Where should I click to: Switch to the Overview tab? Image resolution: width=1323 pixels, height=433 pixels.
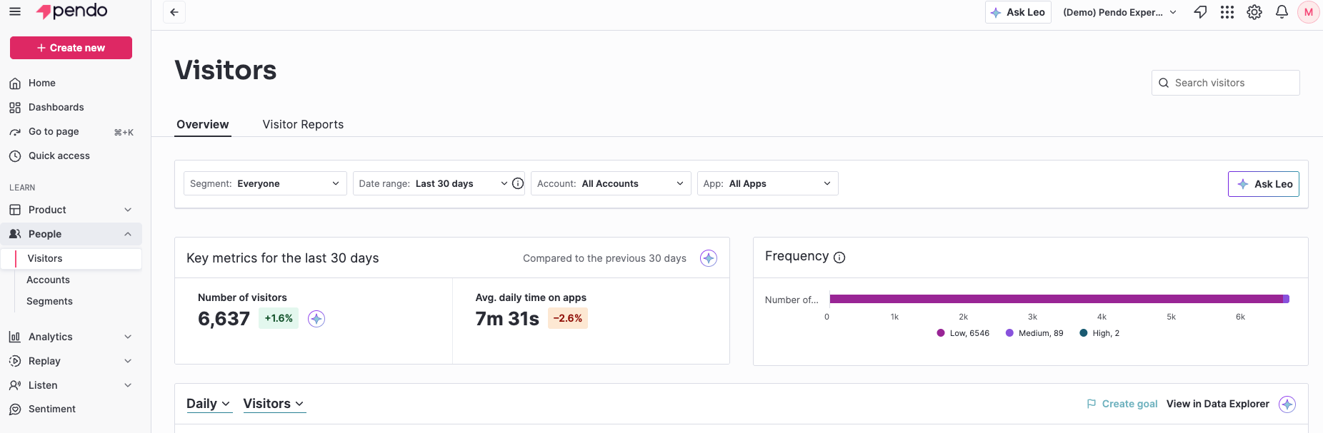tap(203, 124)
